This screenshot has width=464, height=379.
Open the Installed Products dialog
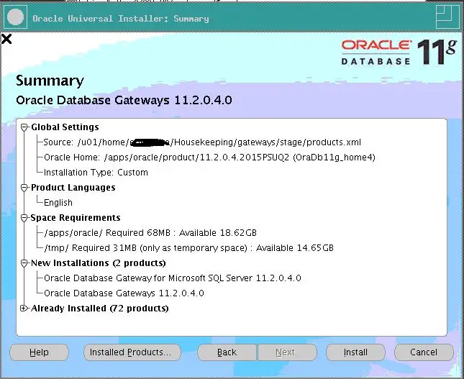[132, 352]
